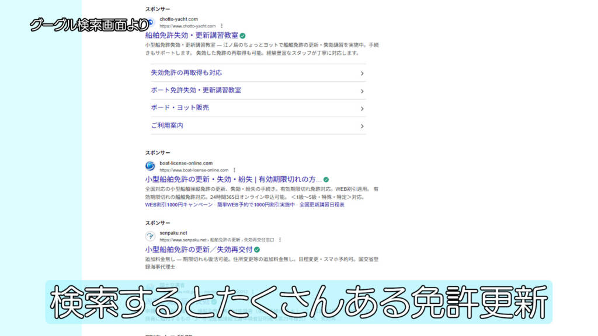
Task: Open ad title 小型船舶免許の更新・失効・紛失
Action: click(233, 180)
